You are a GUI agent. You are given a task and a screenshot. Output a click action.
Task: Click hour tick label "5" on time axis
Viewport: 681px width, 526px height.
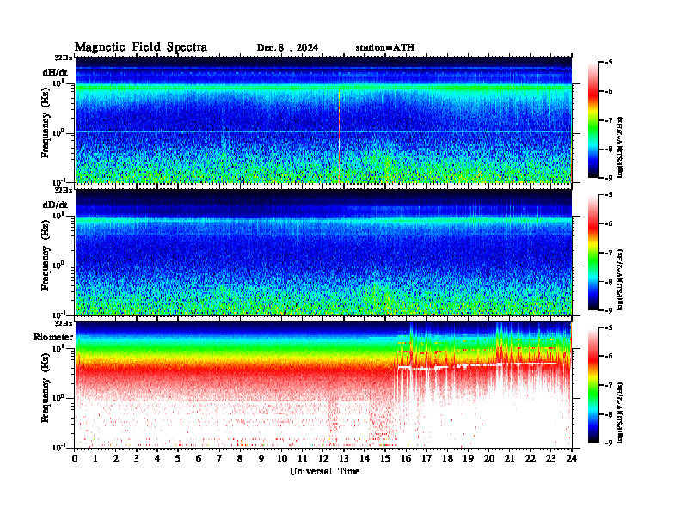(178, 458)
